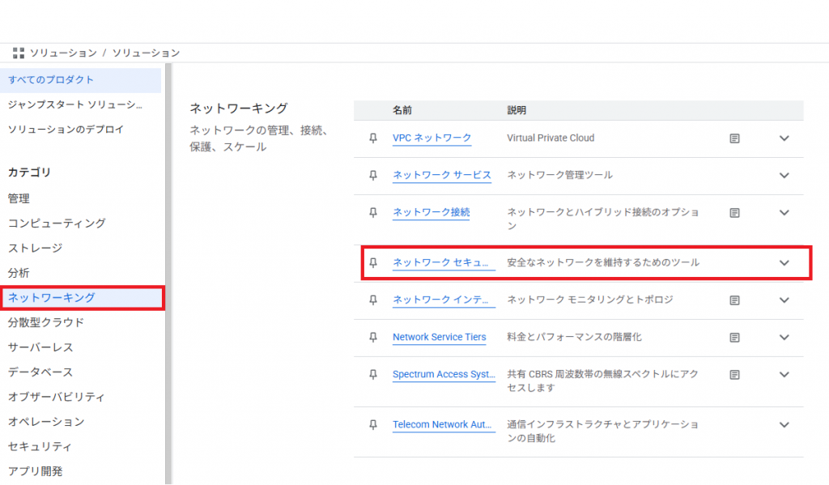Click the 名前 column header
The width and height of the screenshot is (829, 485).
[402, 110]
